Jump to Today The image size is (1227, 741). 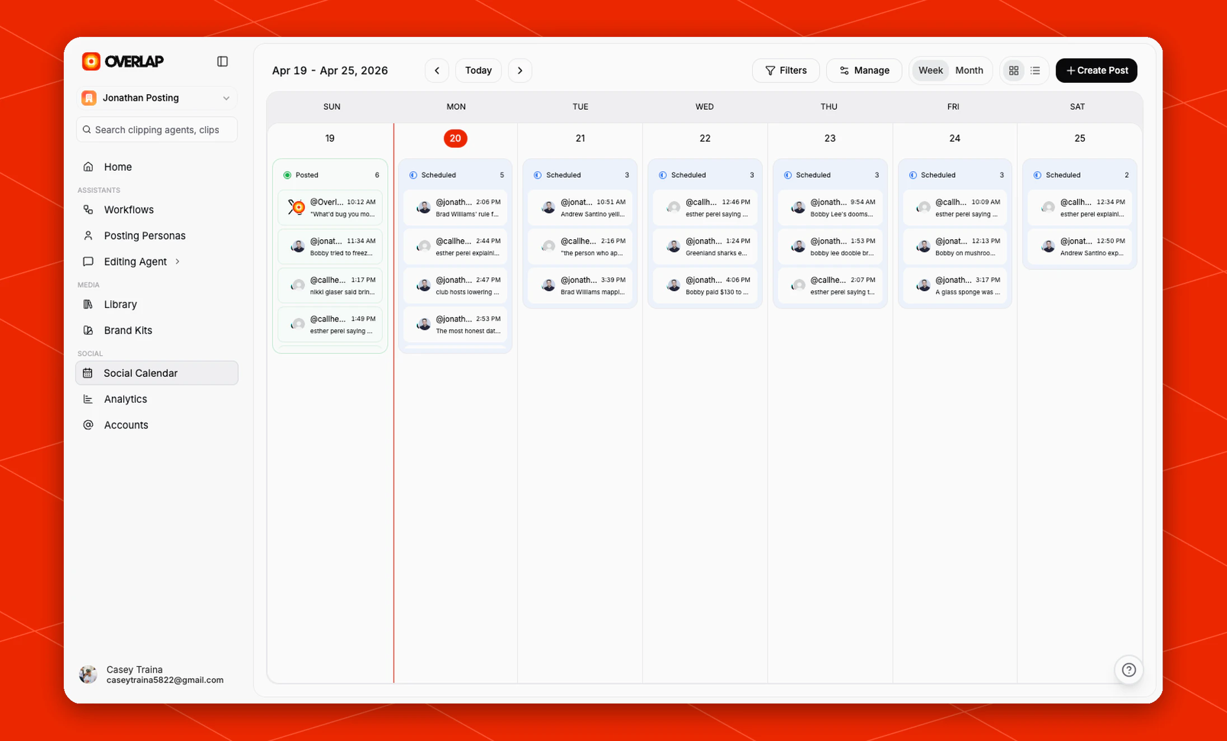[479, 71]
